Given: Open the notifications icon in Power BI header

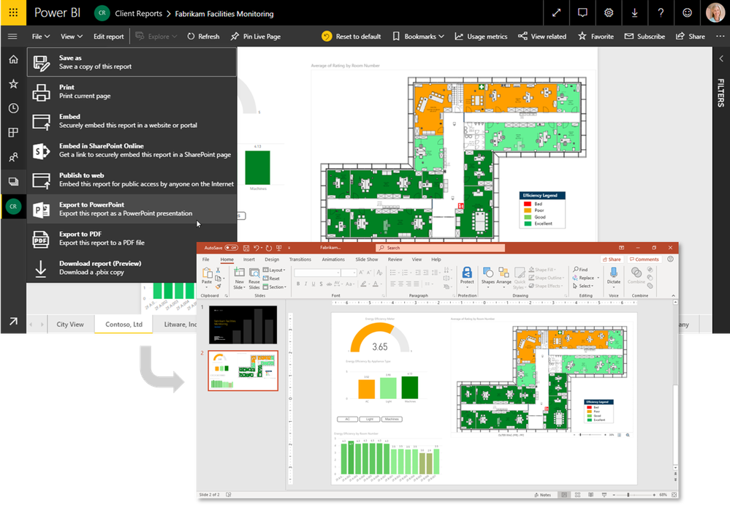Looking at the screenshot, I should [x=582, y=12].
